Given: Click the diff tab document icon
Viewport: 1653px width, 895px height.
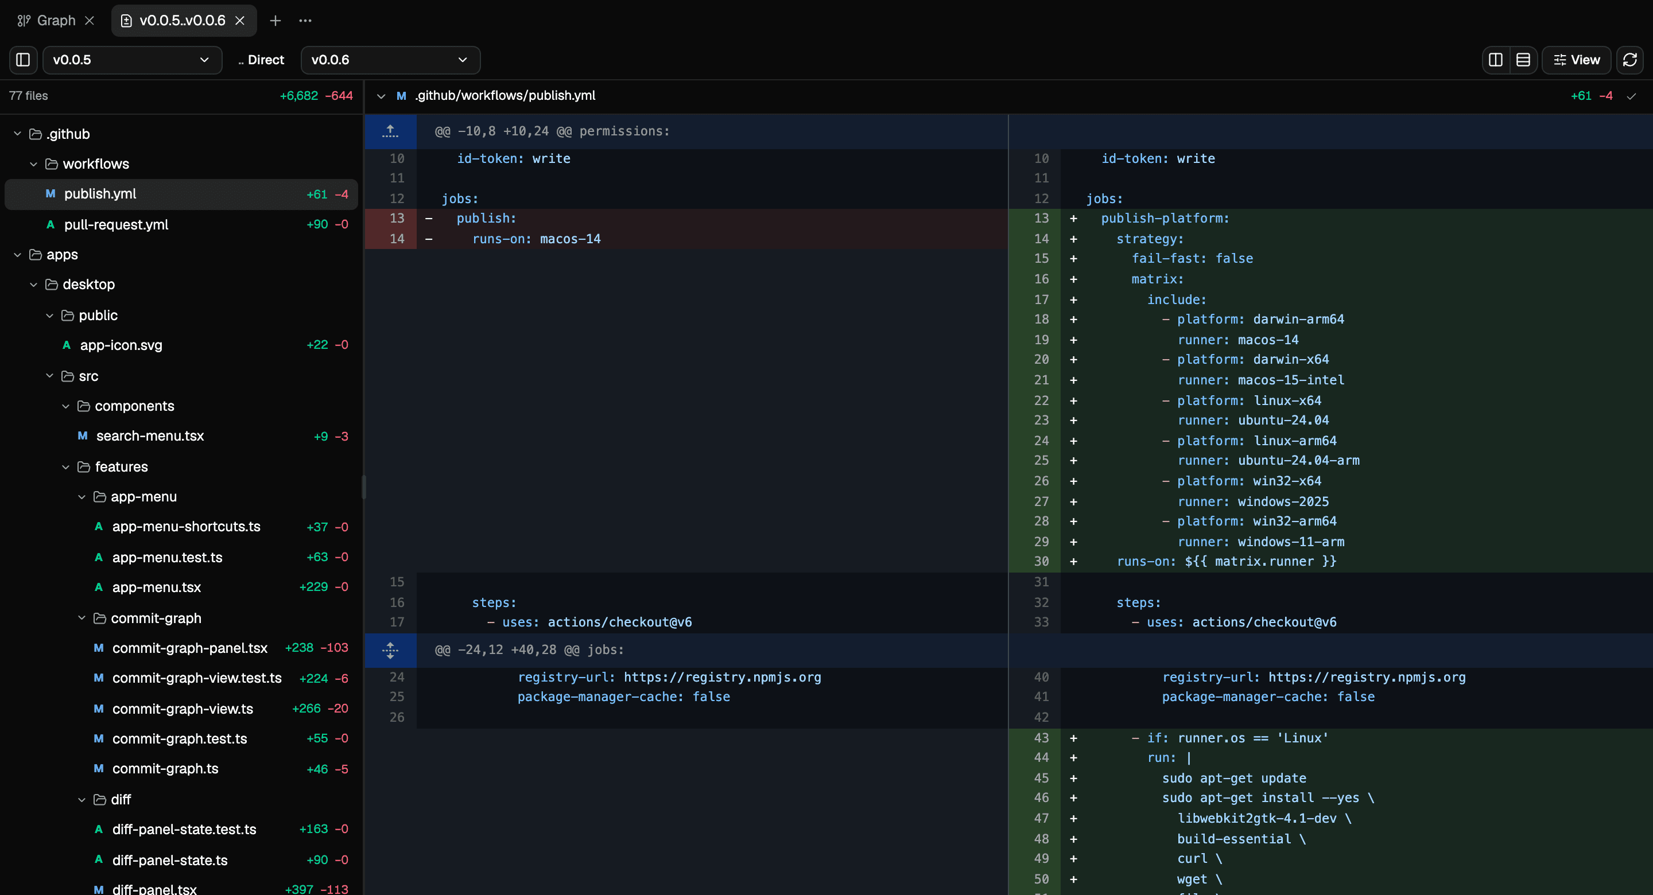Looking at the screenshot, I should (x=126, y=21).
